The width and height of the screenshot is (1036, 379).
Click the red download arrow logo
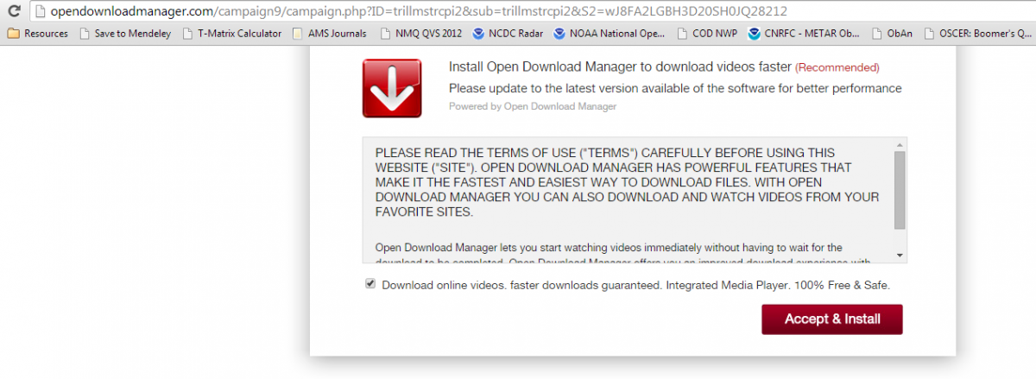click(392, 88)
